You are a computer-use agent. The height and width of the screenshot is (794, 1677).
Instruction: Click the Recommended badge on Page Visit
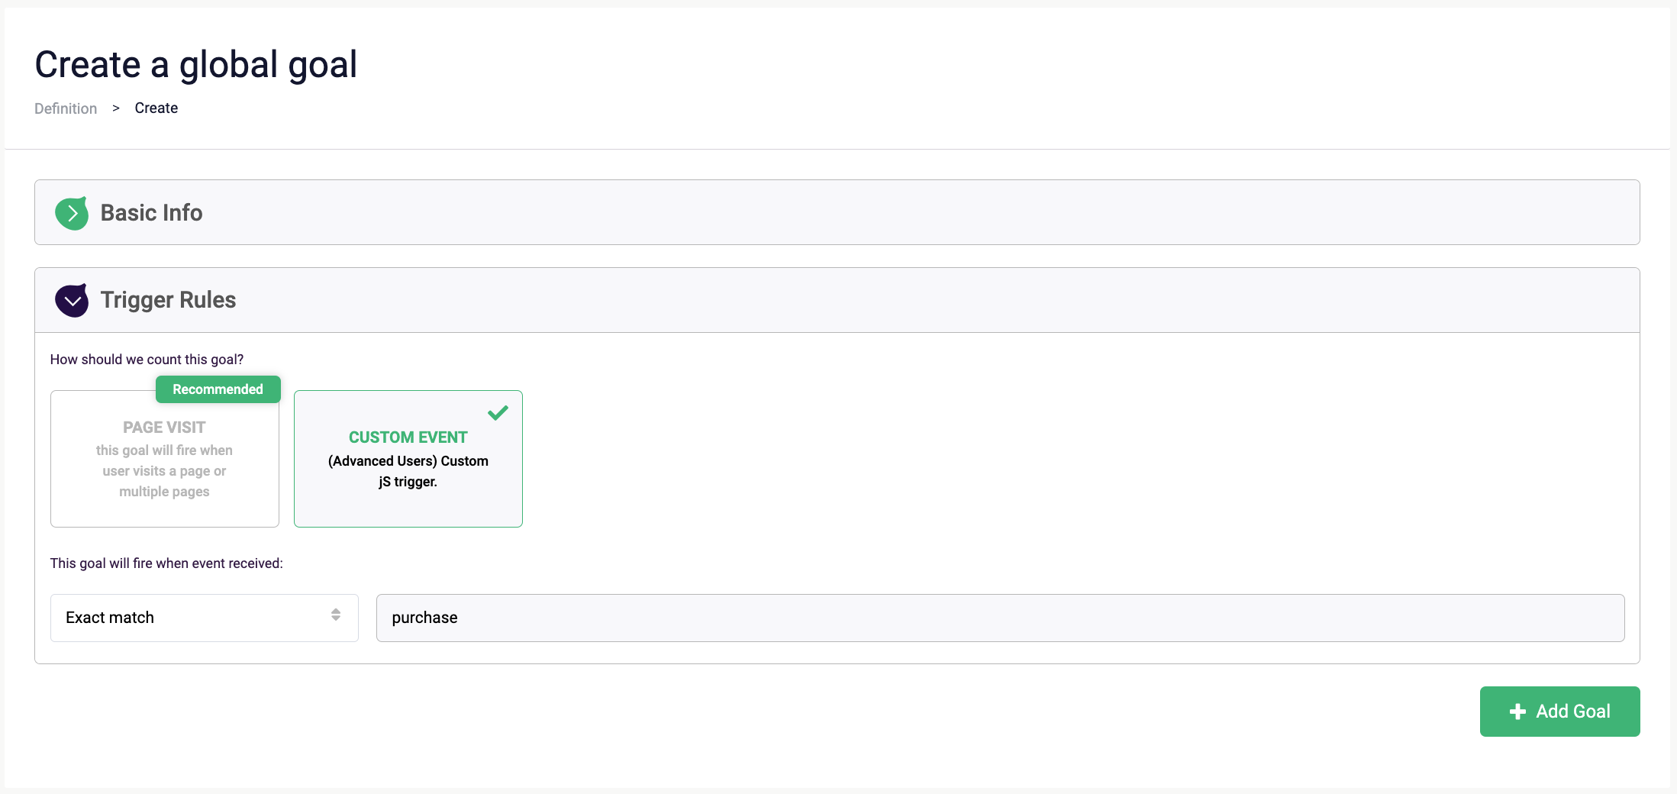click(218, 389)
